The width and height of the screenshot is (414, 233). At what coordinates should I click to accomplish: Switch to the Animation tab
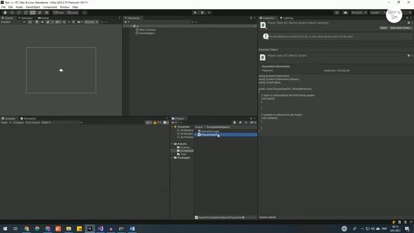coord(28,118)
